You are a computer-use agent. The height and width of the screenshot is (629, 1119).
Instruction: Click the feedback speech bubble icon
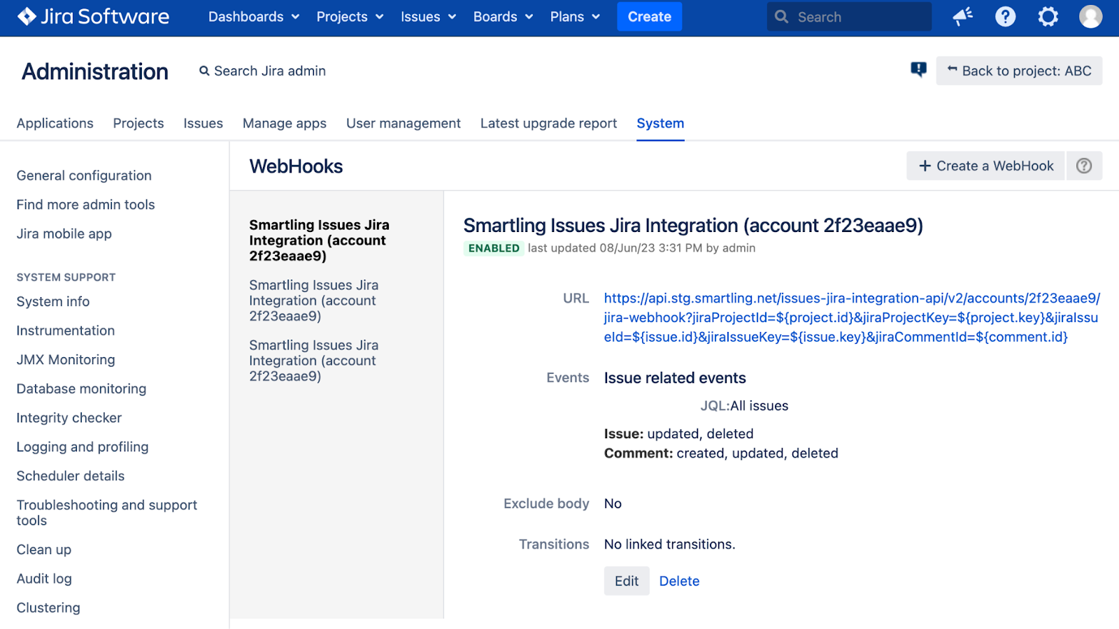(918, 69)
